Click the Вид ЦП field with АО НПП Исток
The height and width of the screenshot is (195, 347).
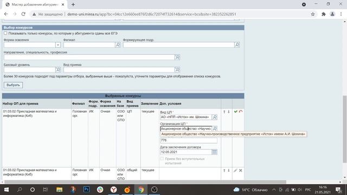click(186, 117)
